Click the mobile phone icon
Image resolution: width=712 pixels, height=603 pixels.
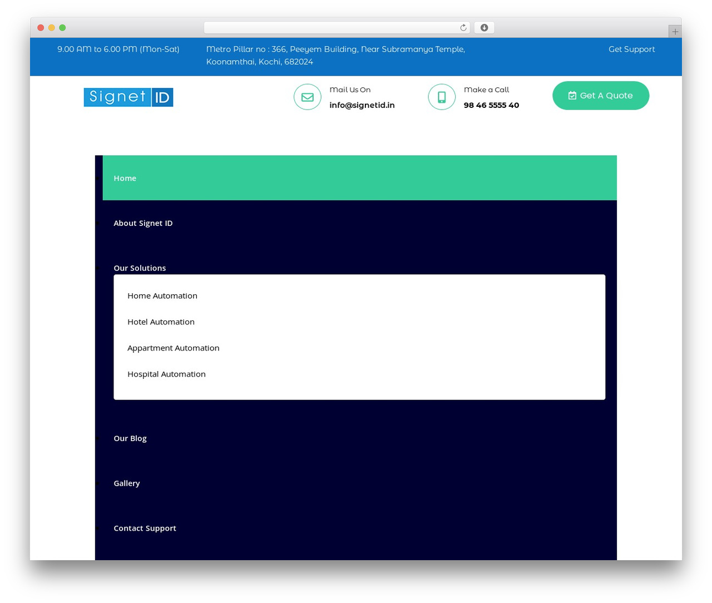(x=442, y=97)
